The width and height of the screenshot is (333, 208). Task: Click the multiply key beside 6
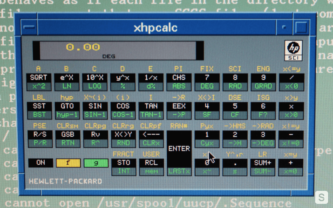pyautogui.click(x=291, y=111)
